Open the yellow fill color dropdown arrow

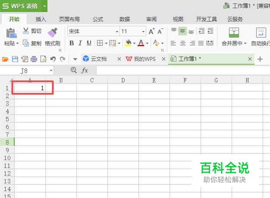pos(134,43)
